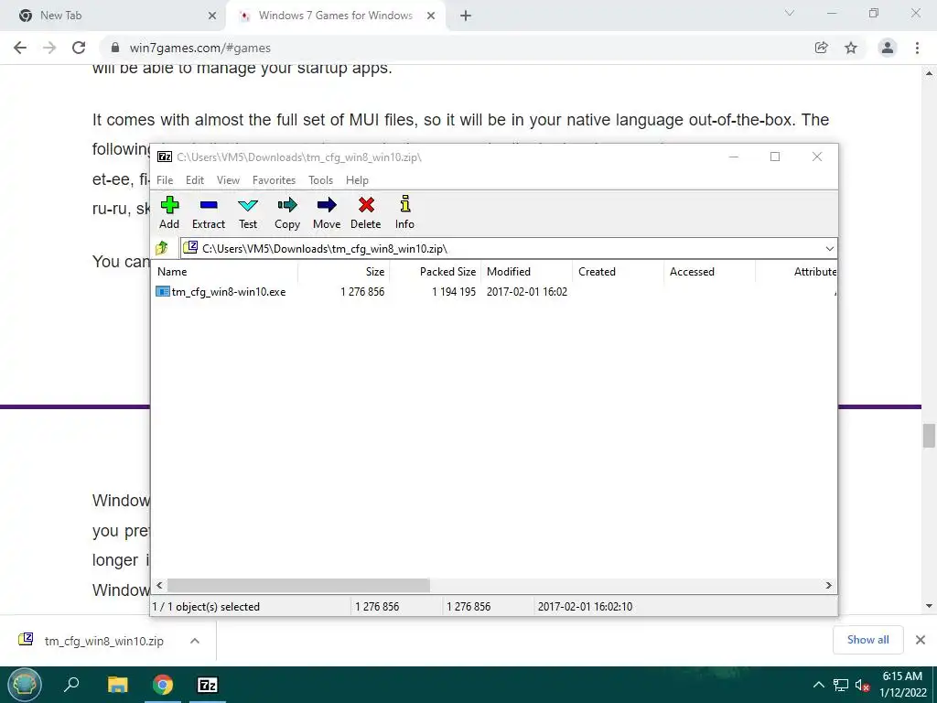Close the downloads bar
Viewport: 937px width, 703px height.
point(921,640)
